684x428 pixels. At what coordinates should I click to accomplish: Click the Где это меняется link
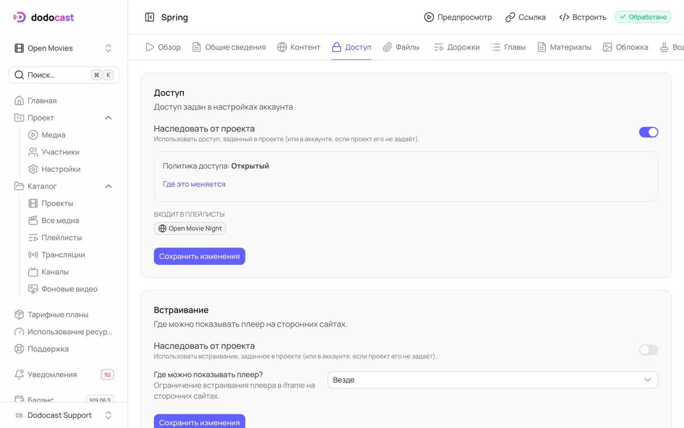[194, 184]
